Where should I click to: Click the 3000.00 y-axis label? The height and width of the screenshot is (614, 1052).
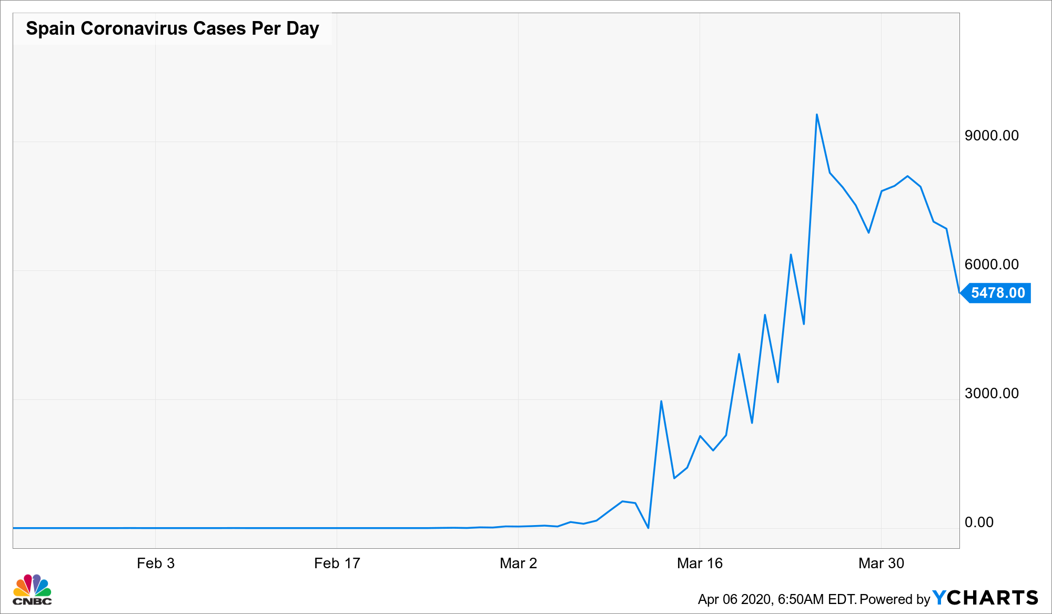[992, 393]
